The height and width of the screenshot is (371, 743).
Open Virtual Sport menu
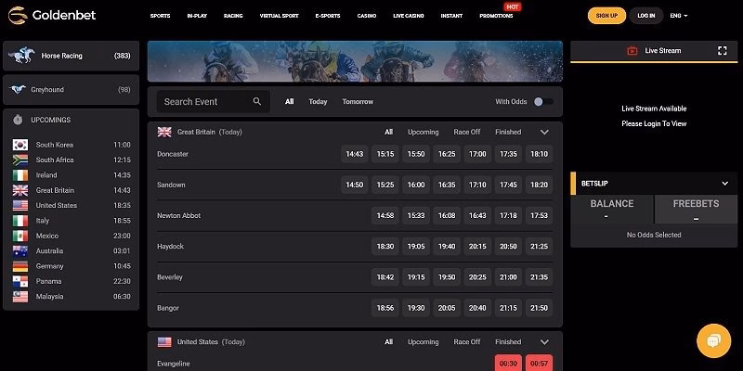pos(280,16)
